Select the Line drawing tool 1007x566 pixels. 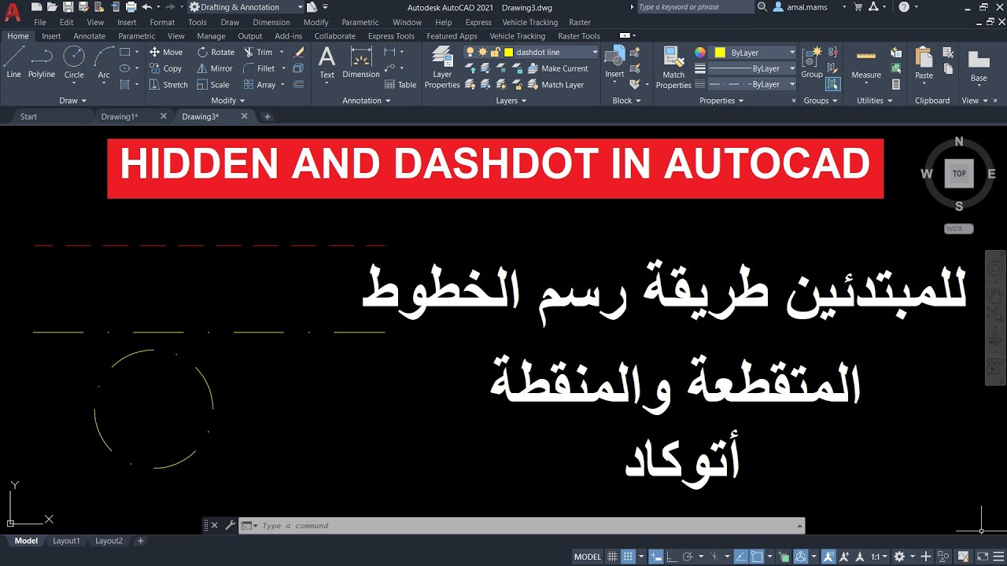[x=14, y=62]
